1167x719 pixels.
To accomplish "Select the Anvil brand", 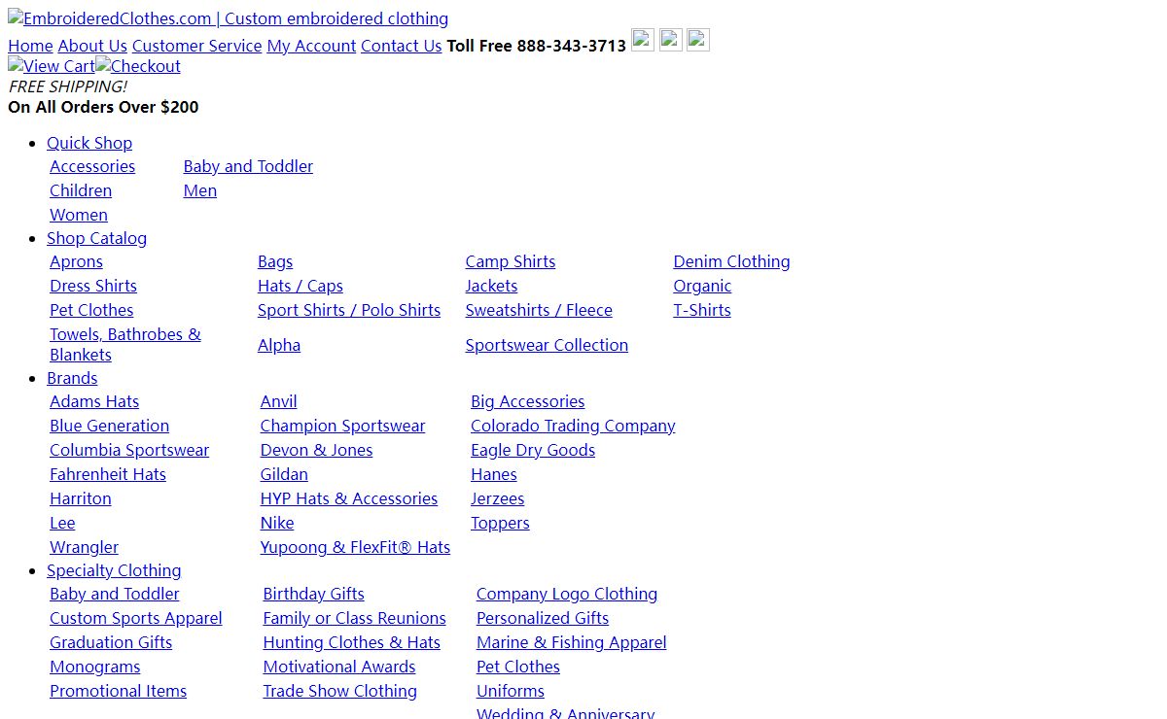I will pos(279,401).
